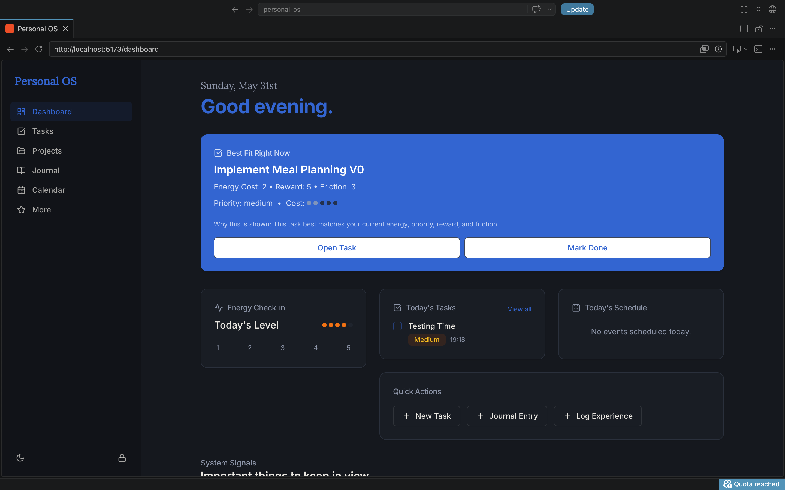This screenshot has height=490, width=785.
Task: Click the Open Task button
Action: (337, 248)
